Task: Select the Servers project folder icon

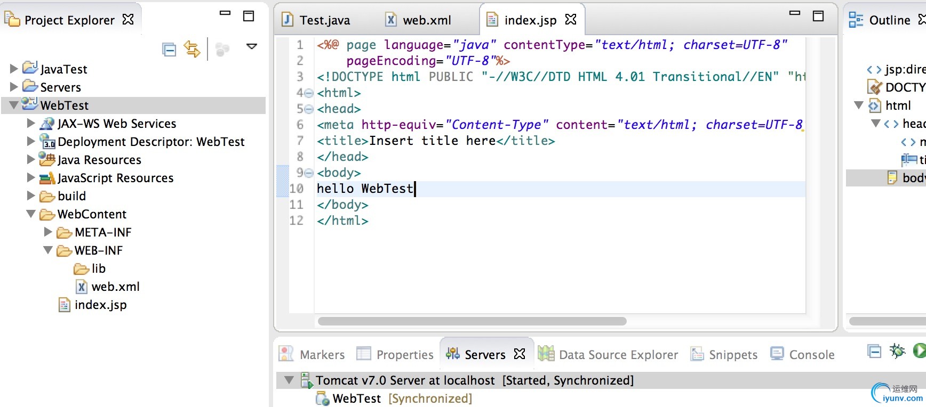Action: [x=30, y=86]
